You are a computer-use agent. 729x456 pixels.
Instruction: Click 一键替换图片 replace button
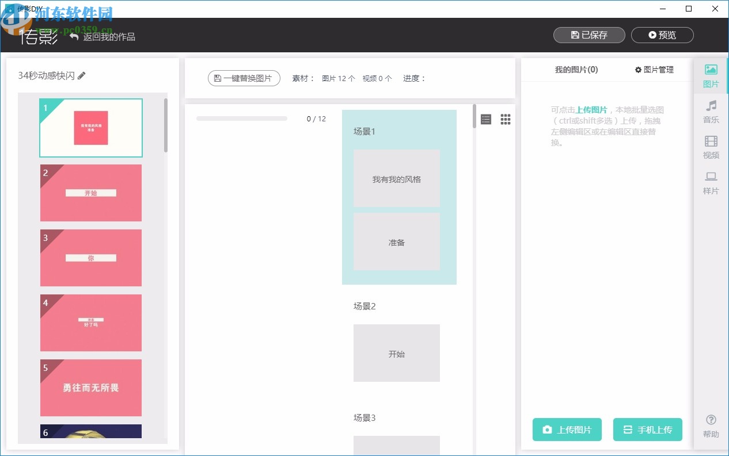244,78
